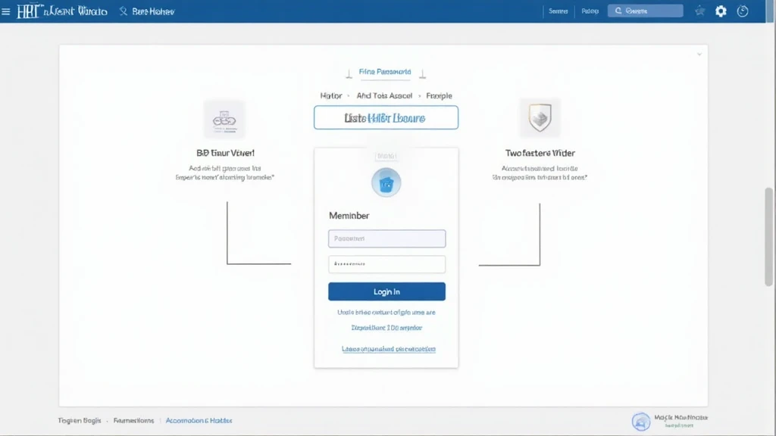Click the round badge icon in footer right
Image resolution: width=776 pixels, height=436 pixels.
(641, 422)
